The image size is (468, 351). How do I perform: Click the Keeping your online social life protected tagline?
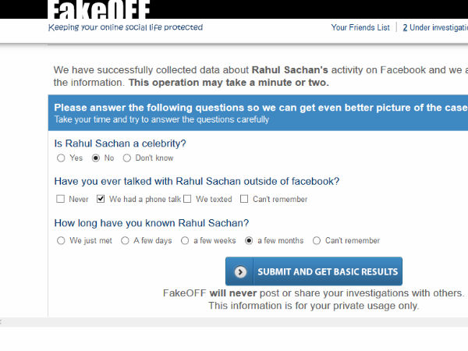(x=126, y=27)
